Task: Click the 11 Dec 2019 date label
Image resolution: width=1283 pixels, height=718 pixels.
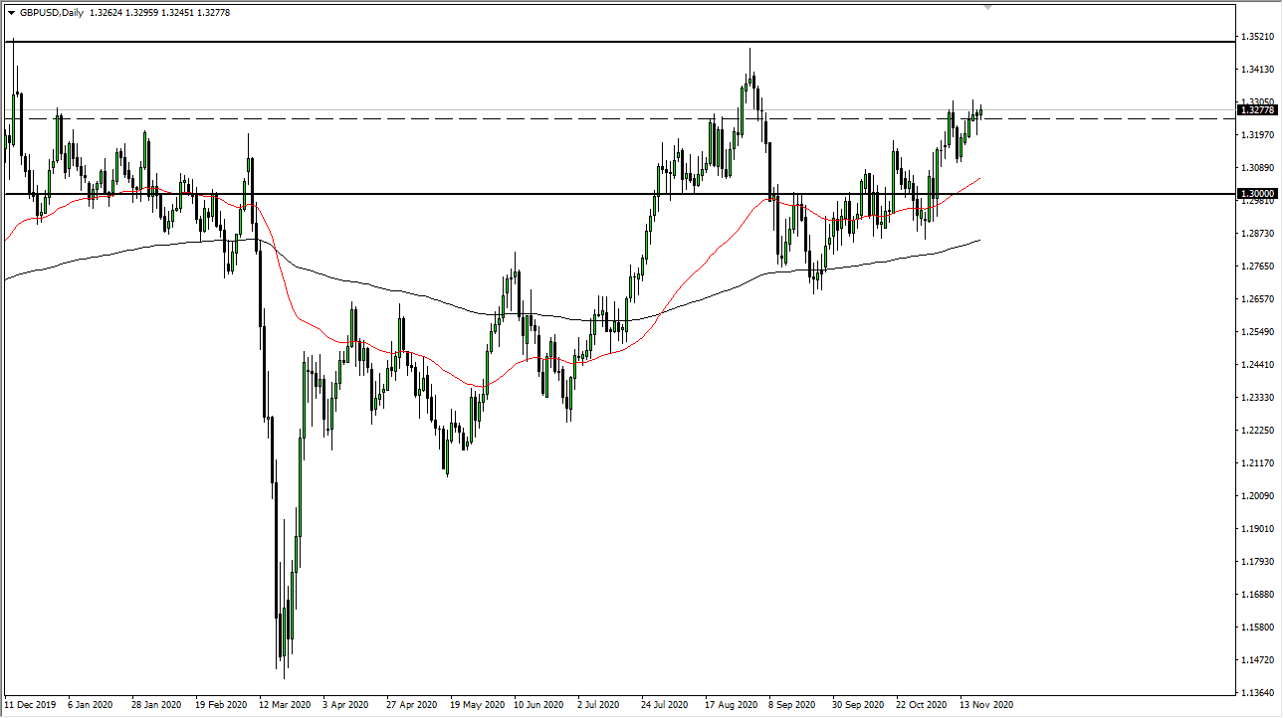Action: [28, 705]
